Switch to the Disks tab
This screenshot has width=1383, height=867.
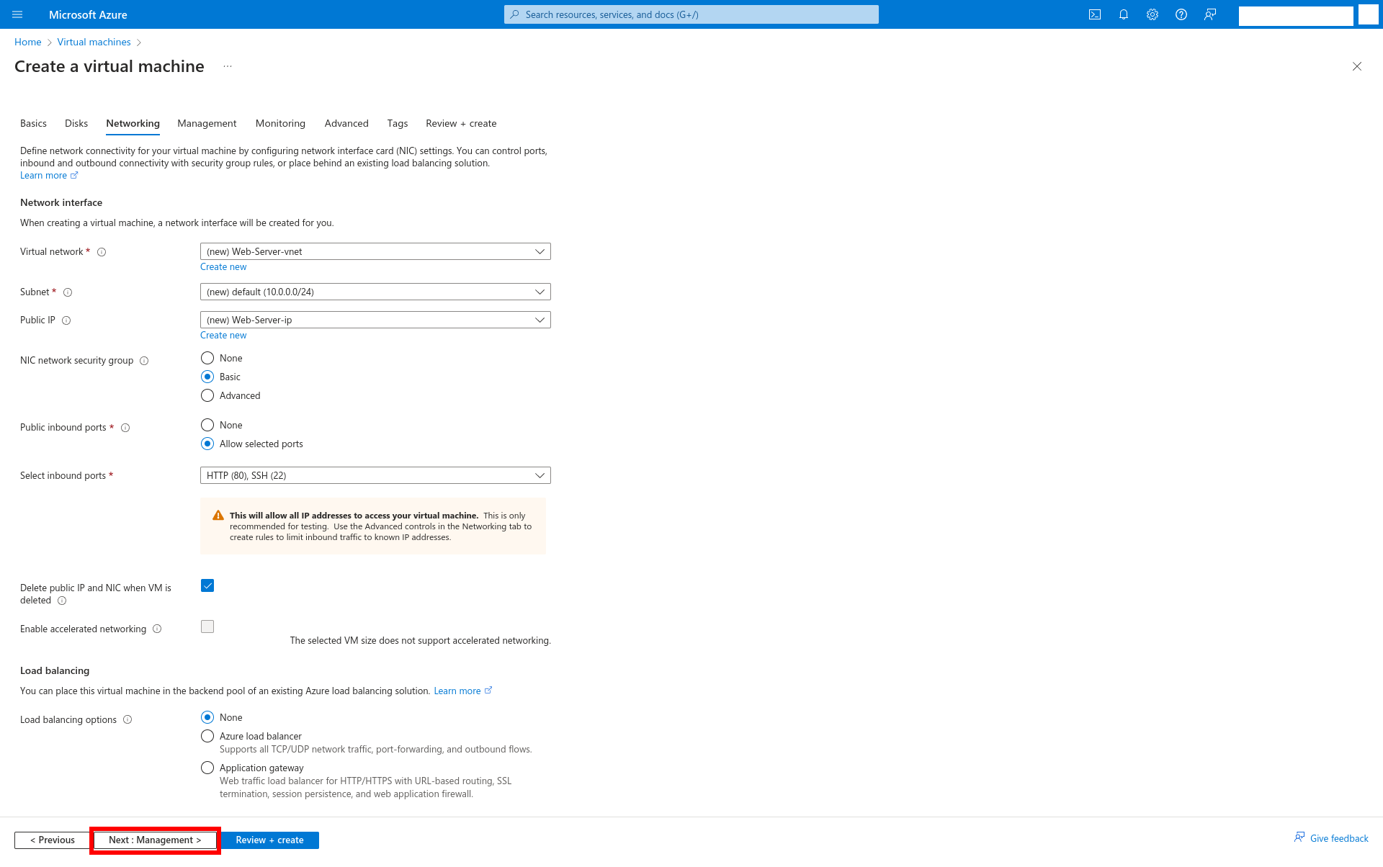coord(76,123)
